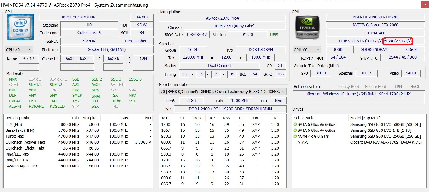
Task: Click the Schnittstelle column header in Drives
Action: tap(320, 118)
